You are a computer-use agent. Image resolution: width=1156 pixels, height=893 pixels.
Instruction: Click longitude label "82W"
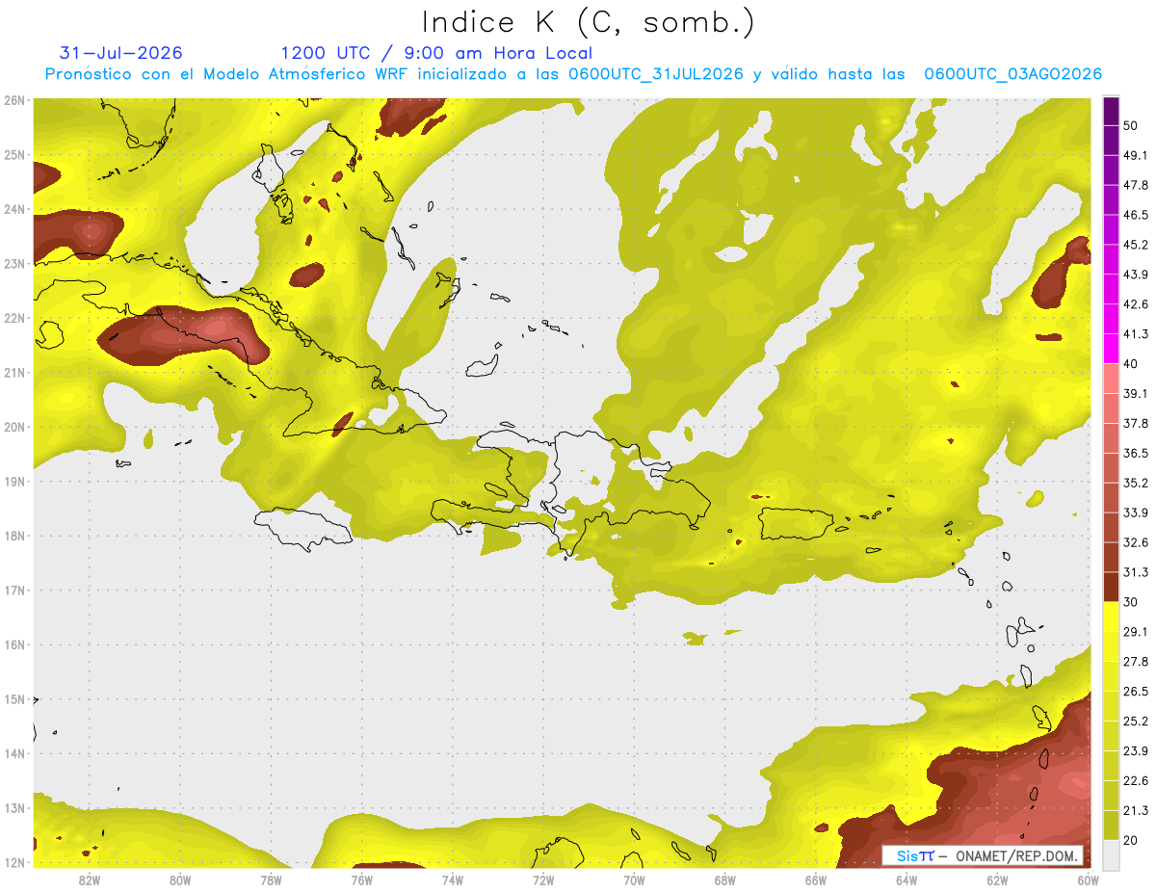point(90,880)
